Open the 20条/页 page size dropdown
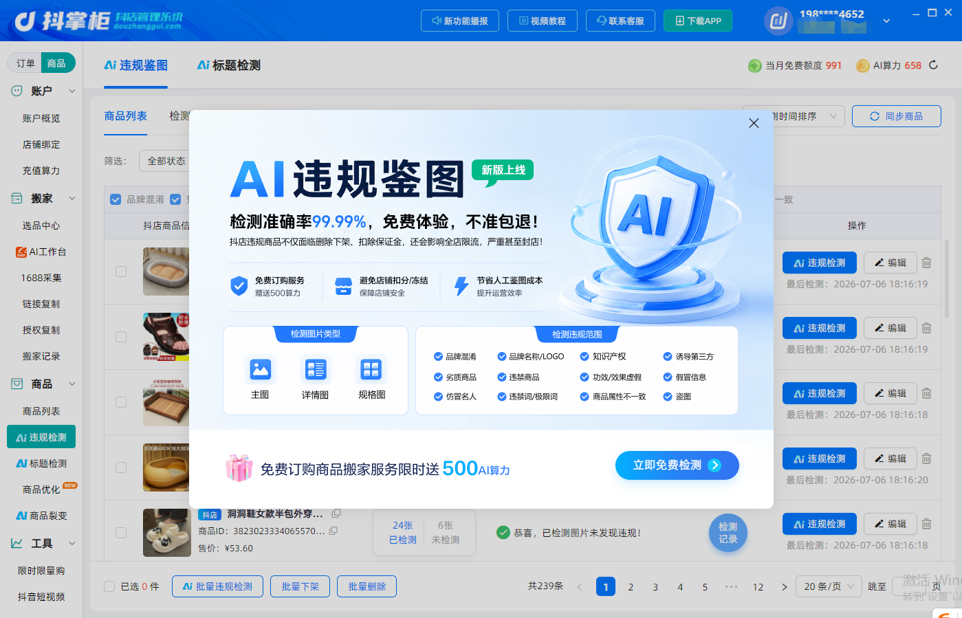The height and width of the screenshot is (618, 962). [x=829, y=586]
